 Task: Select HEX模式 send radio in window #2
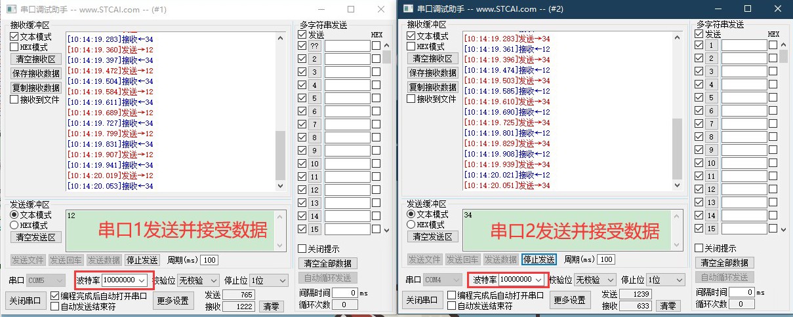tap(411, 225)
